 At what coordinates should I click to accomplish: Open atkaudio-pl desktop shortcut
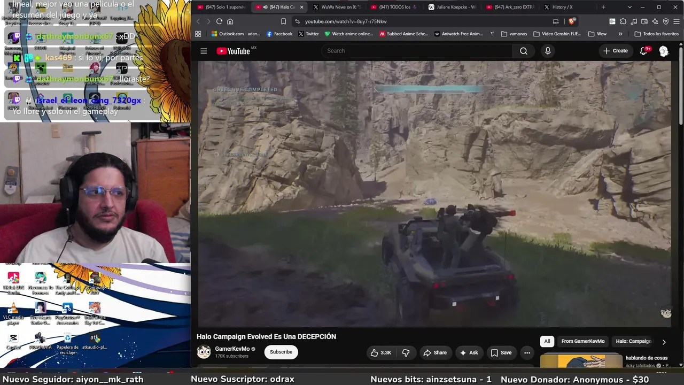[95, 342]
